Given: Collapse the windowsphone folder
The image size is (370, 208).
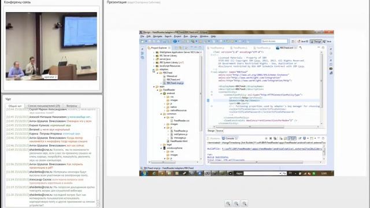Looking at the screenshot, I should coord(161,148).
